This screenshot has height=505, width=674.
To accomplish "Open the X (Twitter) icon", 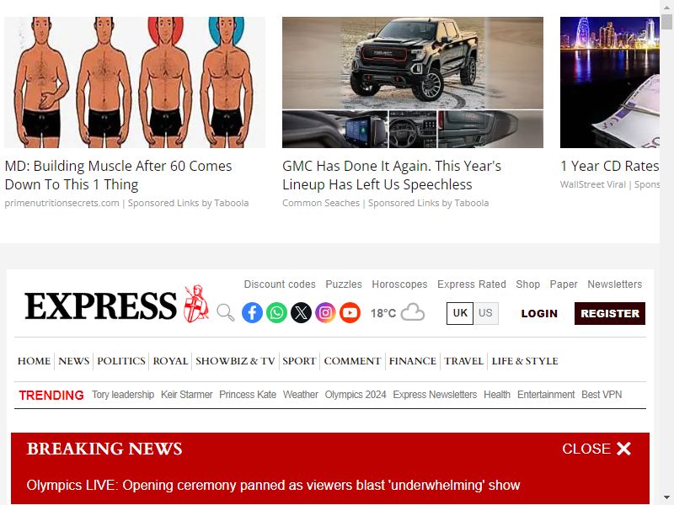I will [x=301, y=312].
